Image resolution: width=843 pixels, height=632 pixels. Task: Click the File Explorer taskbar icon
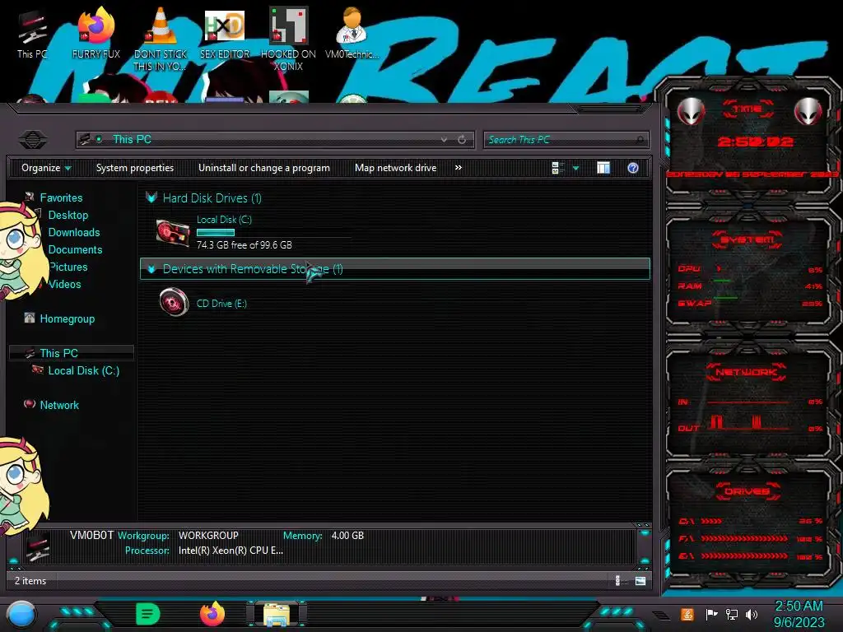276,615
